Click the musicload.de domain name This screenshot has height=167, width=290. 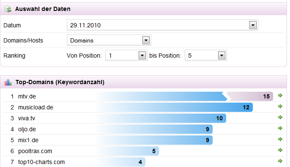coord(36,107)
